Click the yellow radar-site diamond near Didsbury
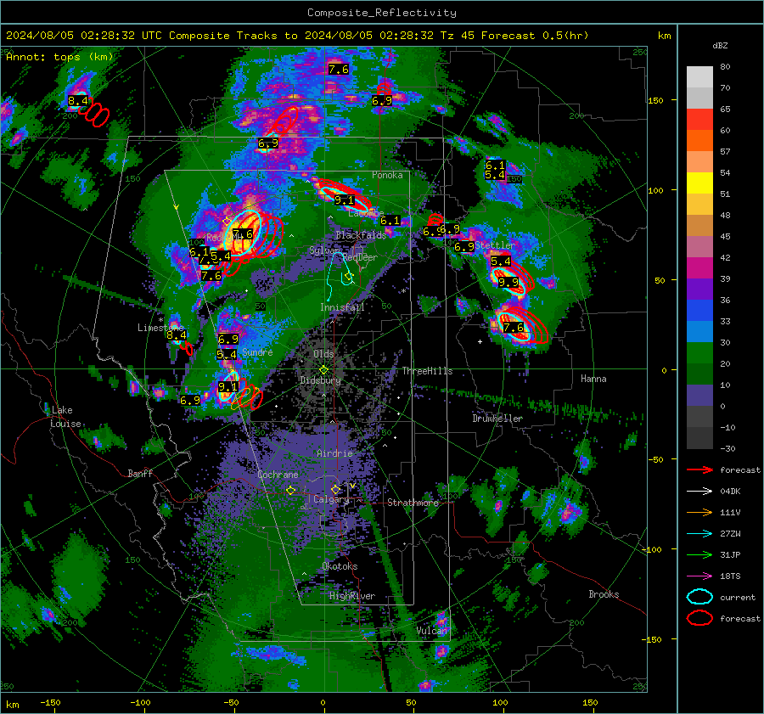764x714 pixels. 323,370
